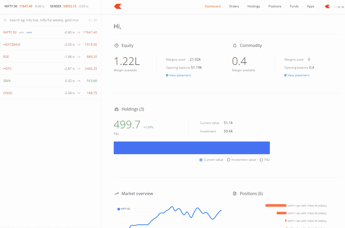Click the Kite logo in header

118,6
